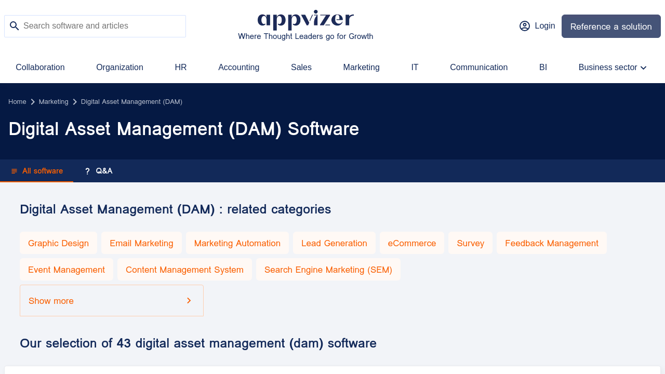Select the Feedback Management category
The image size is (665, 374).
(x=552, y=243)
